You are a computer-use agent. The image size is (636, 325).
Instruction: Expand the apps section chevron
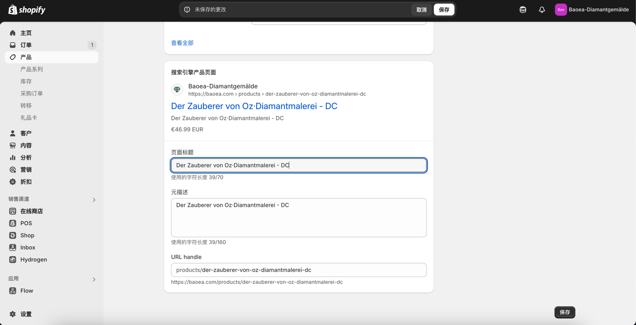94,280
